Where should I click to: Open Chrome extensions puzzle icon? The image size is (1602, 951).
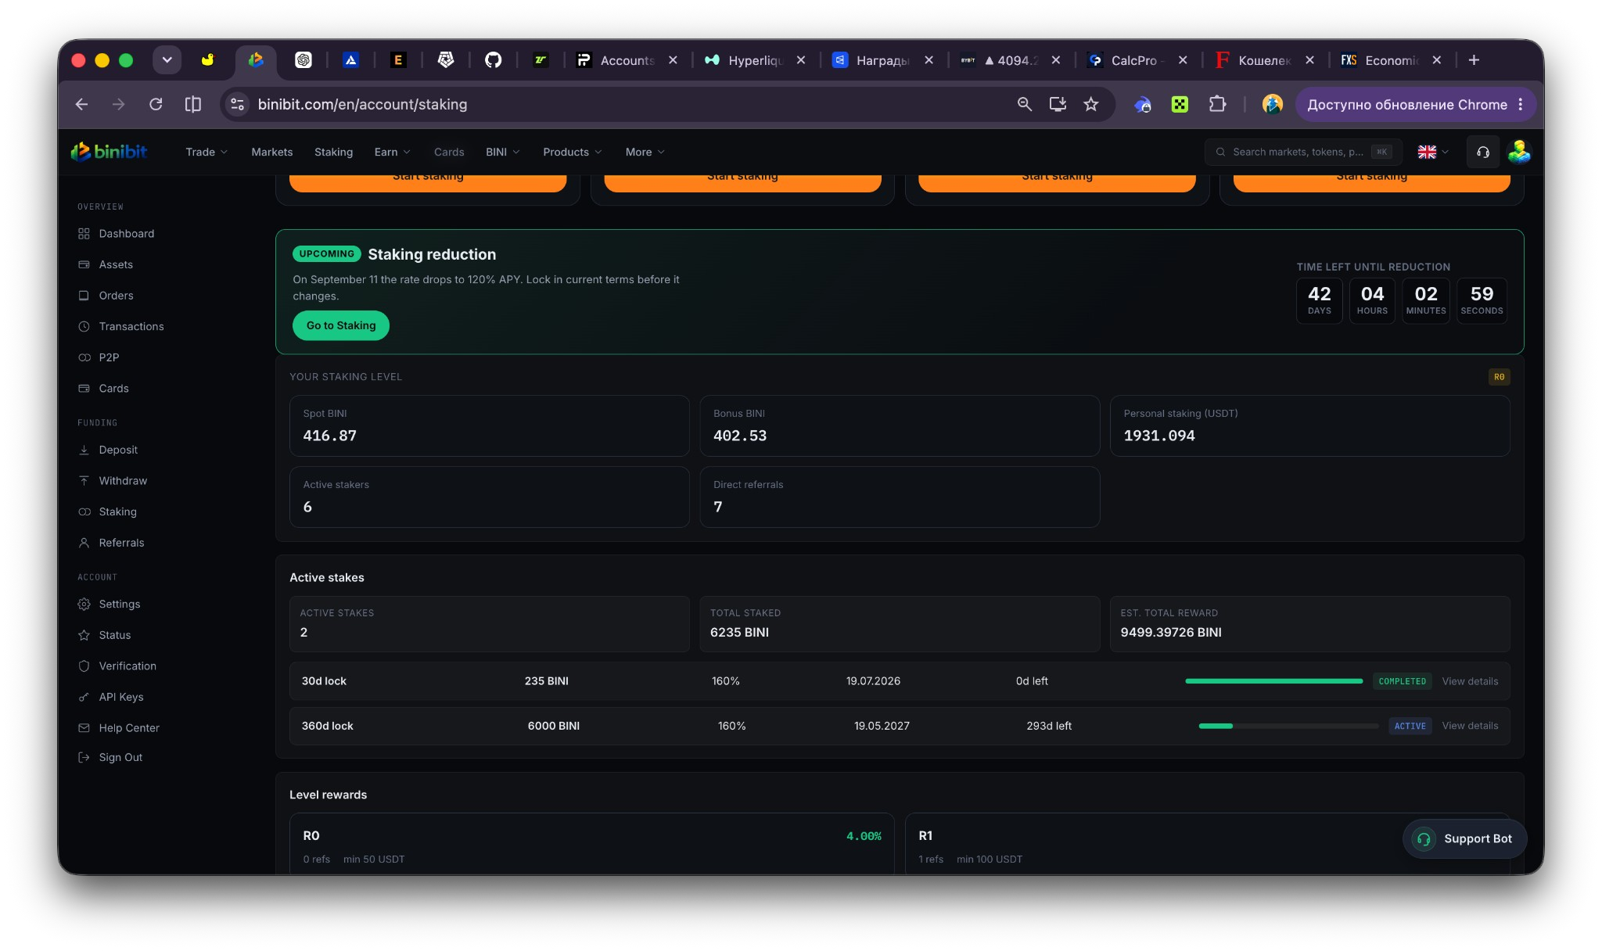pos(1217,104)
